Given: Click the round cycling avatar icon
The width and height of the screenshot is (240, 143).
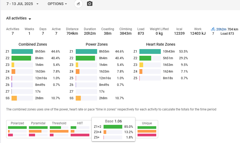Looking at the screenshot, I should (78, 4).
